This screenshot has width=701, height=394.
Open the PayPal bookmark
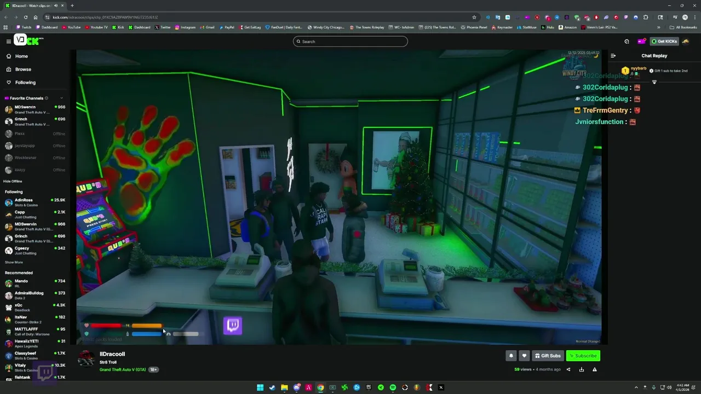(226, 27)
